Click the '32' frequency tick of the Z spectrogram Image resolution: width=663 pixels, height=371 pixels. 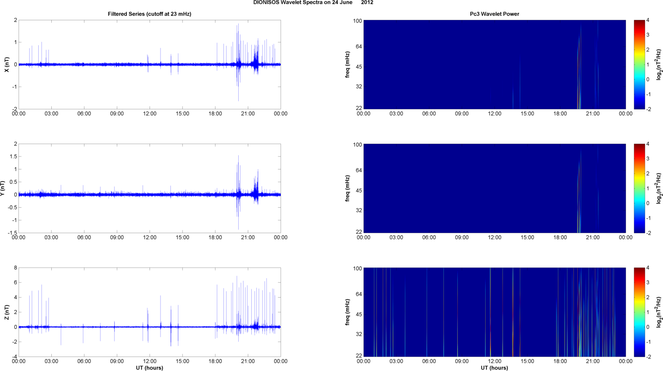(x=359, y=334)
